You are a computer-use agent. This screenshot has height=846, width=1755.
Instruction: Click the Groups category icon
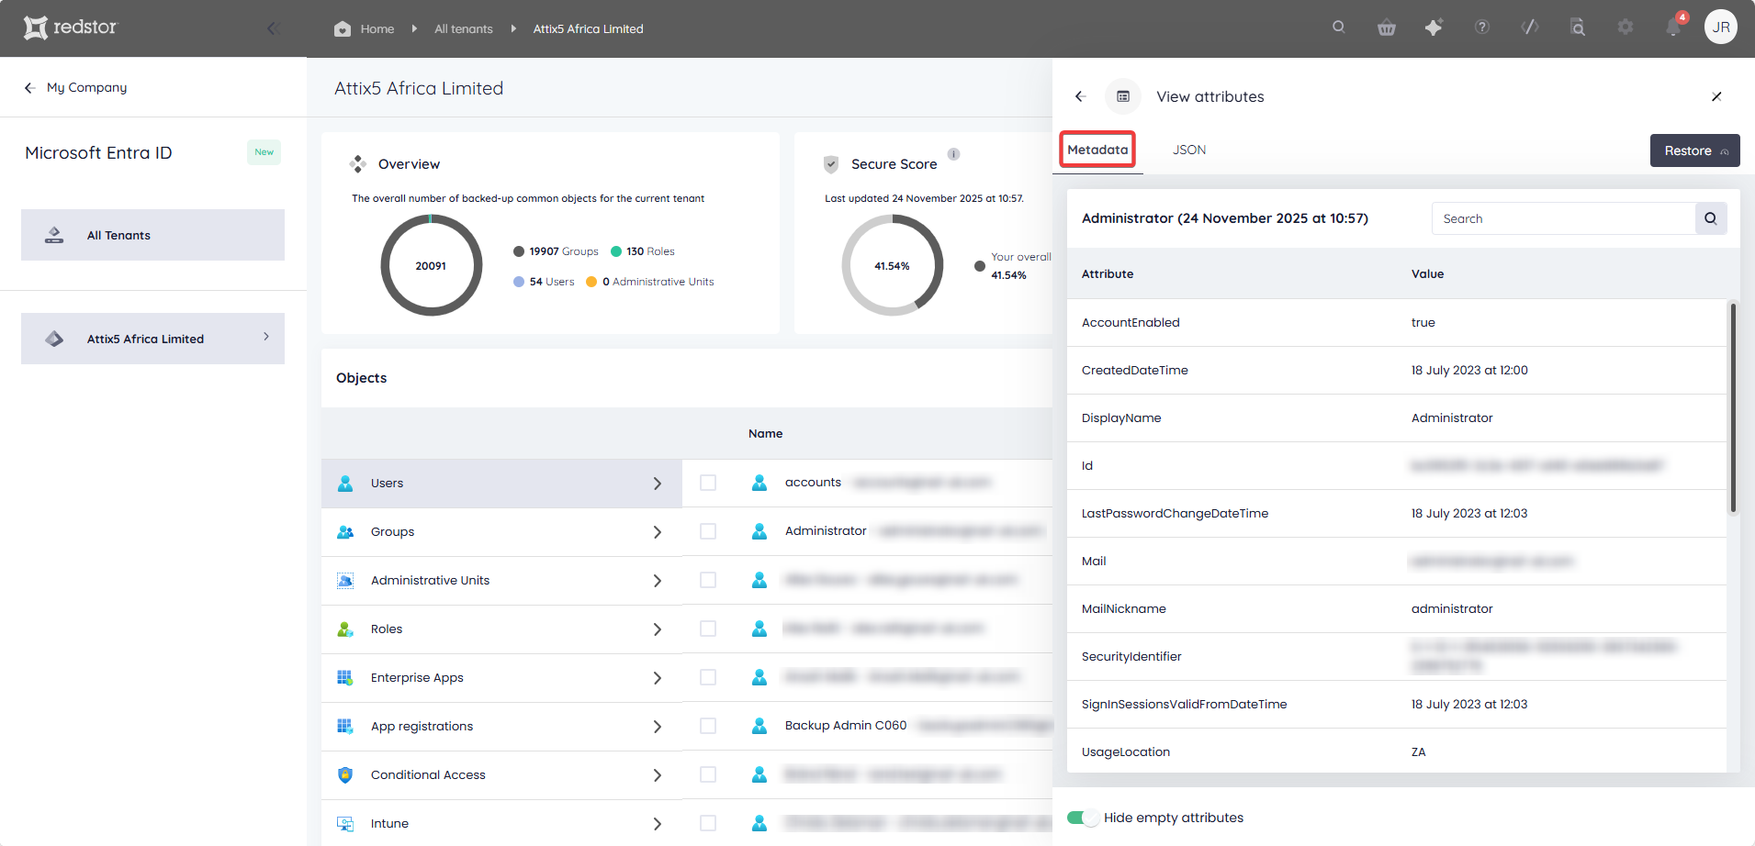345,532
